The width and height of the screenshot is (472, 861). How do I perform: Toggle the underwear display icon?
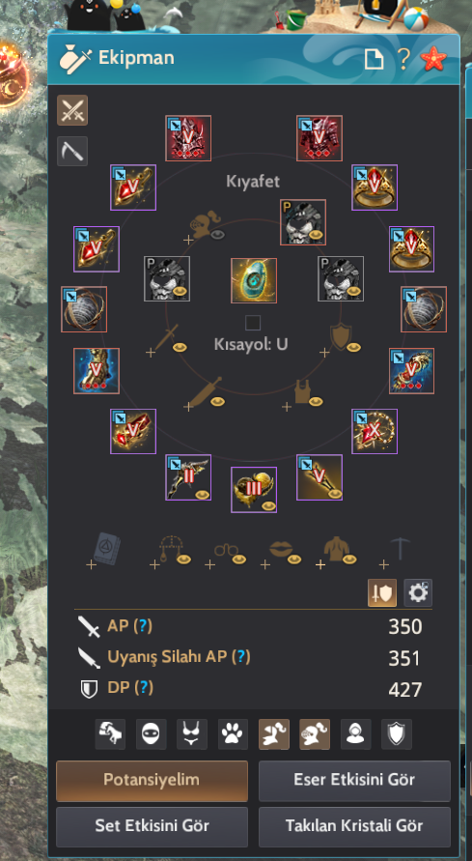[x=192, y=734]
